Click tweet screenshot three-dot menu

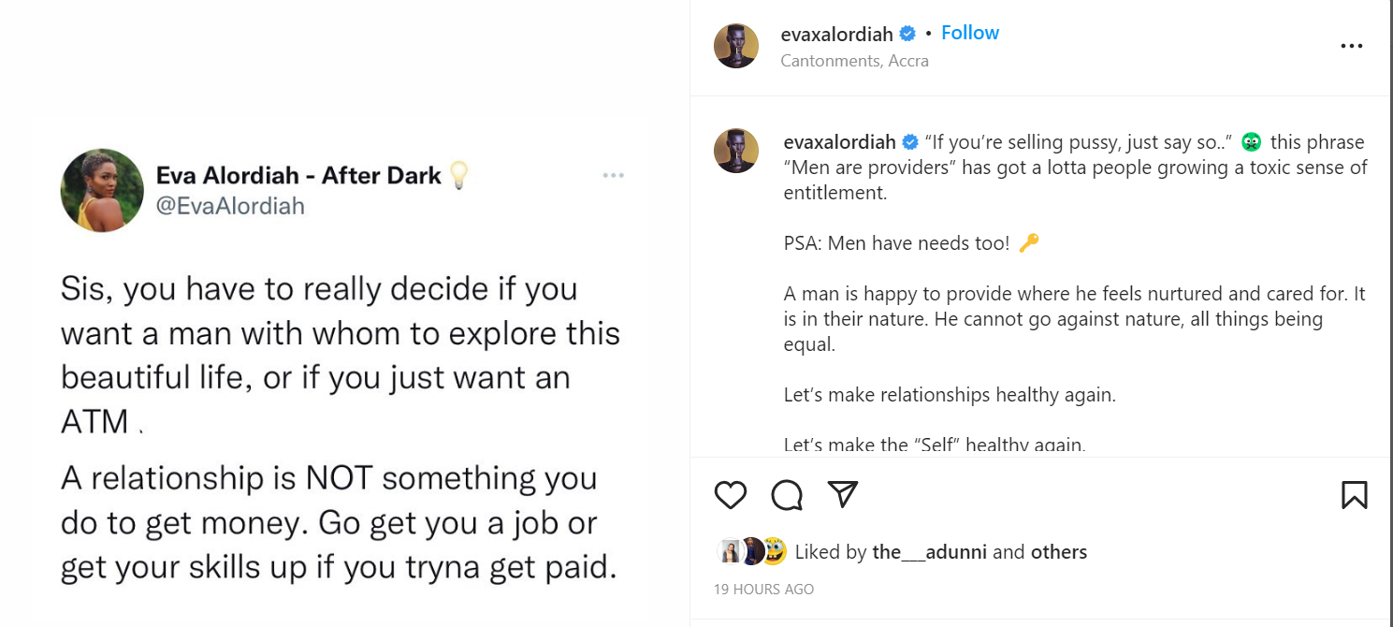[x=613, y=176]
